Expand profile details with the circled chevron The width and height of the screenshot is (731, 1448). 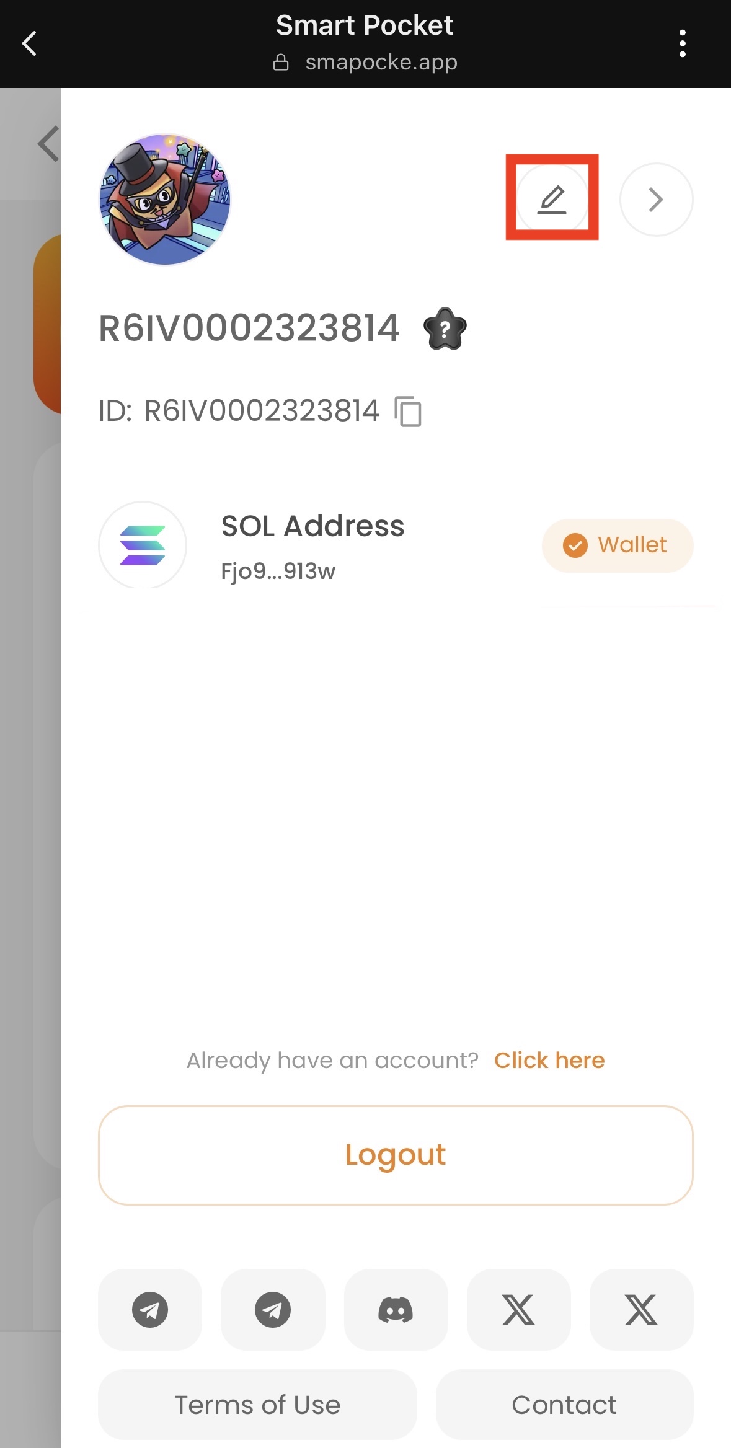click(656, 200)
